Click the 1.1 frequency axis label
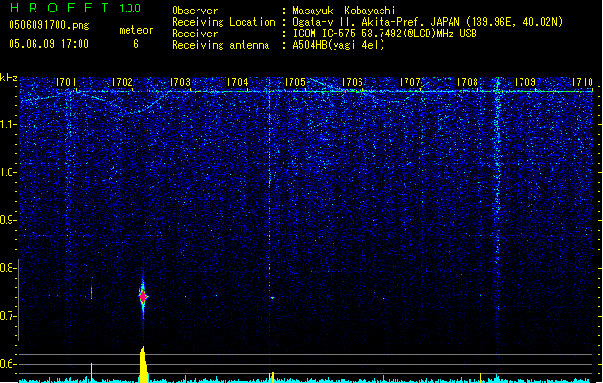 tap(8, 124)
